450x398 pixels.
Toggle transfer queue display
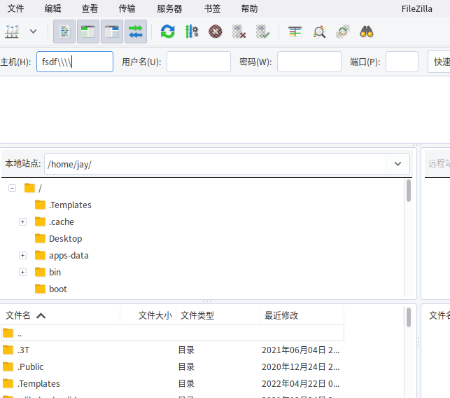pyautogui.click(x=136, y=32)
